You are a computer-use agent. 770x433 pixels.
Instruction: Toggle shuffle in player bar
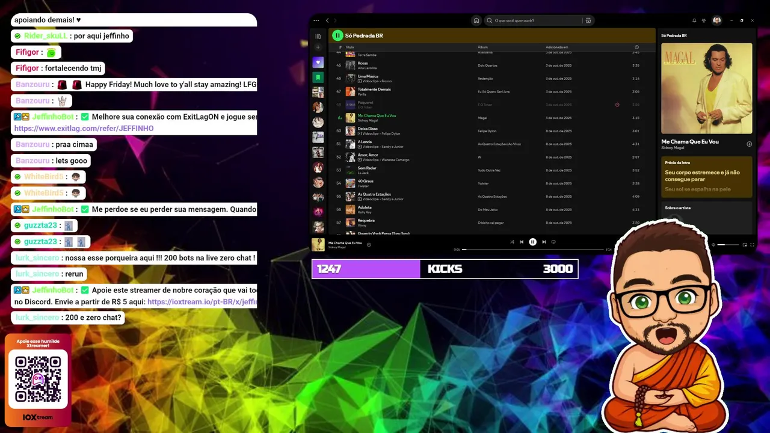click(512, 242)
